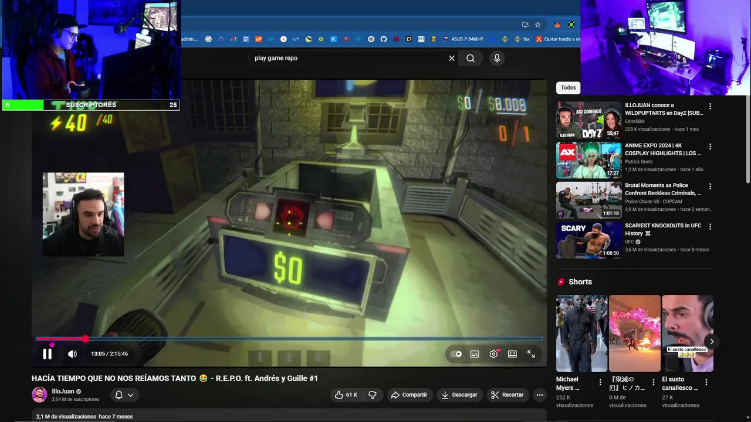Open notification bell dropdown for IlloJuan
The width and height of the screenshot is (751, 422).
(124, 395)
